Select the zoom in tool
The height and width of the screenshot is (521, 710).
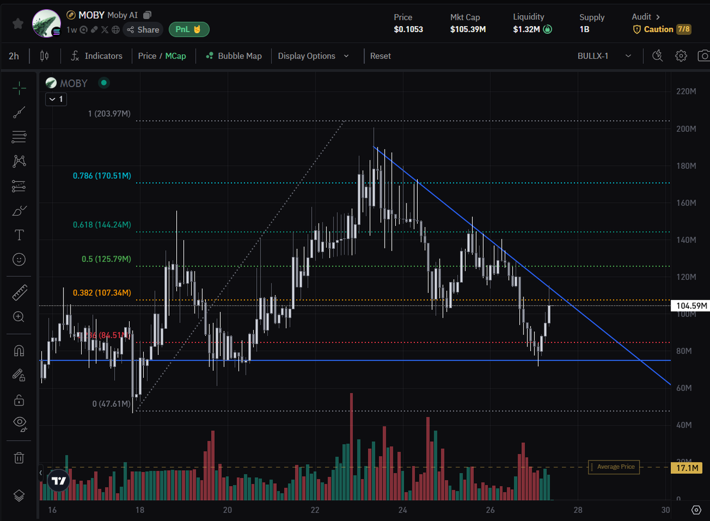[x=19, y=316]
